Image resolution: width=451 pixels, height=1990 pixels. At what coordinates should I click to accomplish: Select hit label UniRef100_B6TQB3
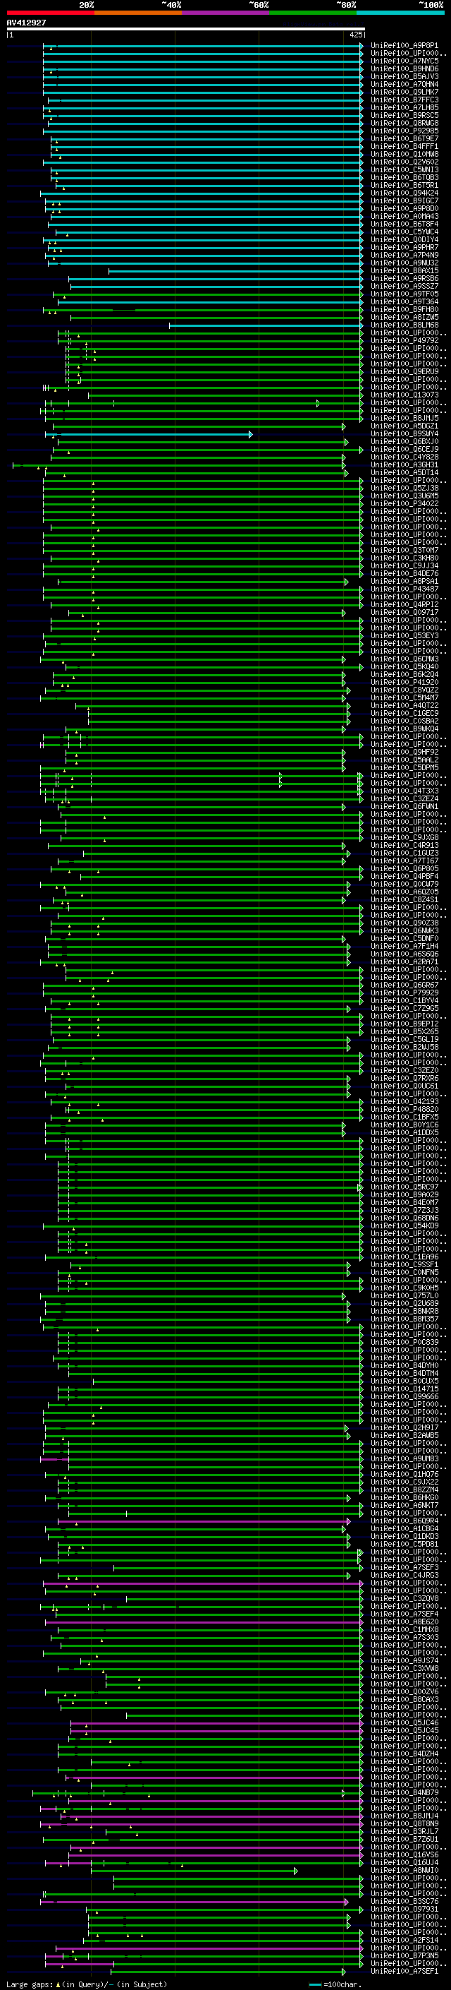[404, 178]
